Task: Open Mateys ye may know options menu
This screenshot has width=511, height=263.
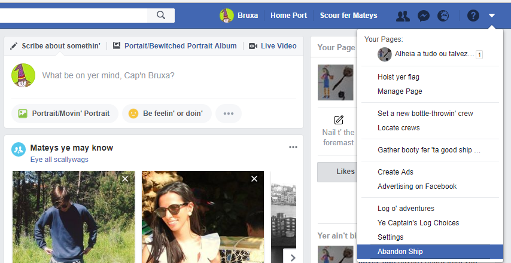Action: coord(293,148)
